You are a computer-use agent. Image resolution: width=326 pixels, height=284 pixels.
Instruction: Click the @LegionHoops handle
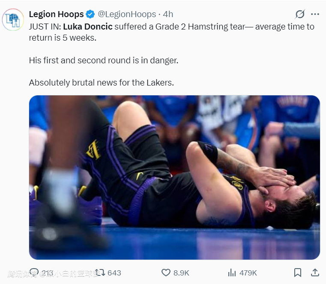coord(127,15)
